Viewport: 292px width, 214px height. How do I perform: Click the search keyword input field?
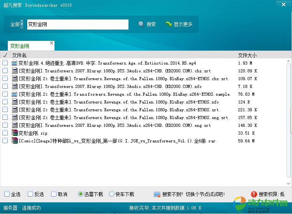78,24
